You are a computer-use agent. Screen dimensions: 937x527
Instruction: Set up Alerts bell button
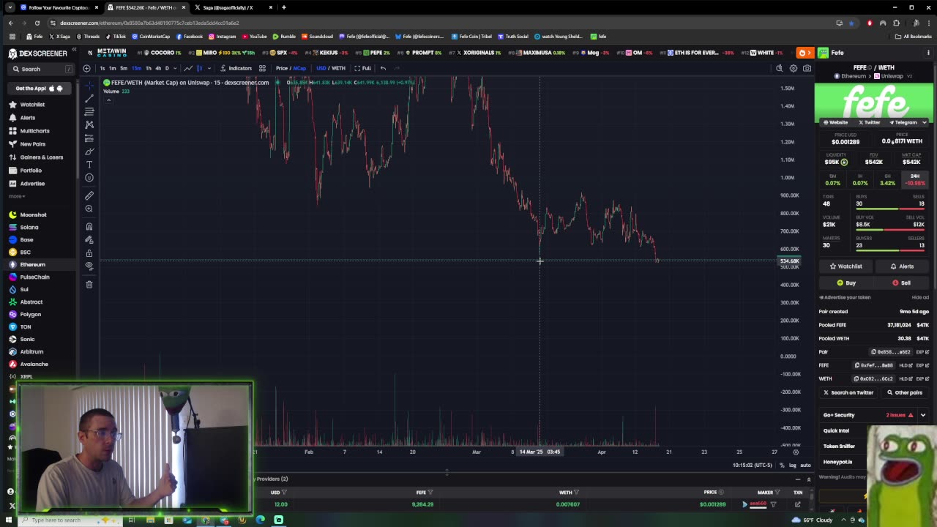902,266
